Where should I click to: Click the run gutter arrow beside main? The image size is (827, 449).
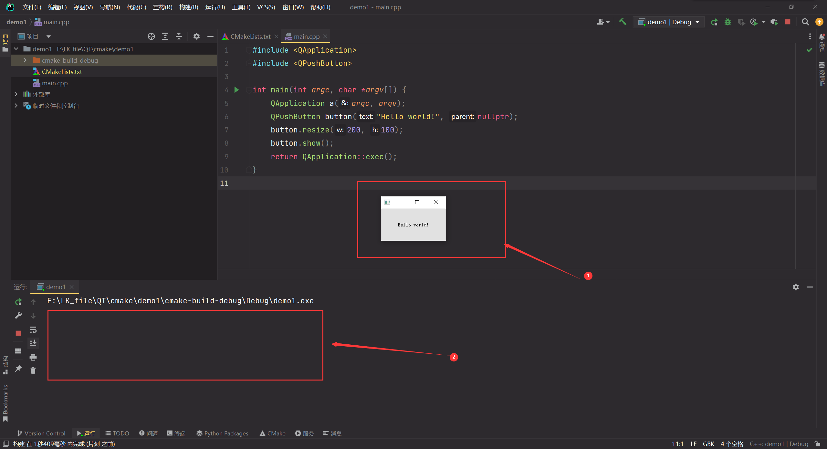(236, 90)
